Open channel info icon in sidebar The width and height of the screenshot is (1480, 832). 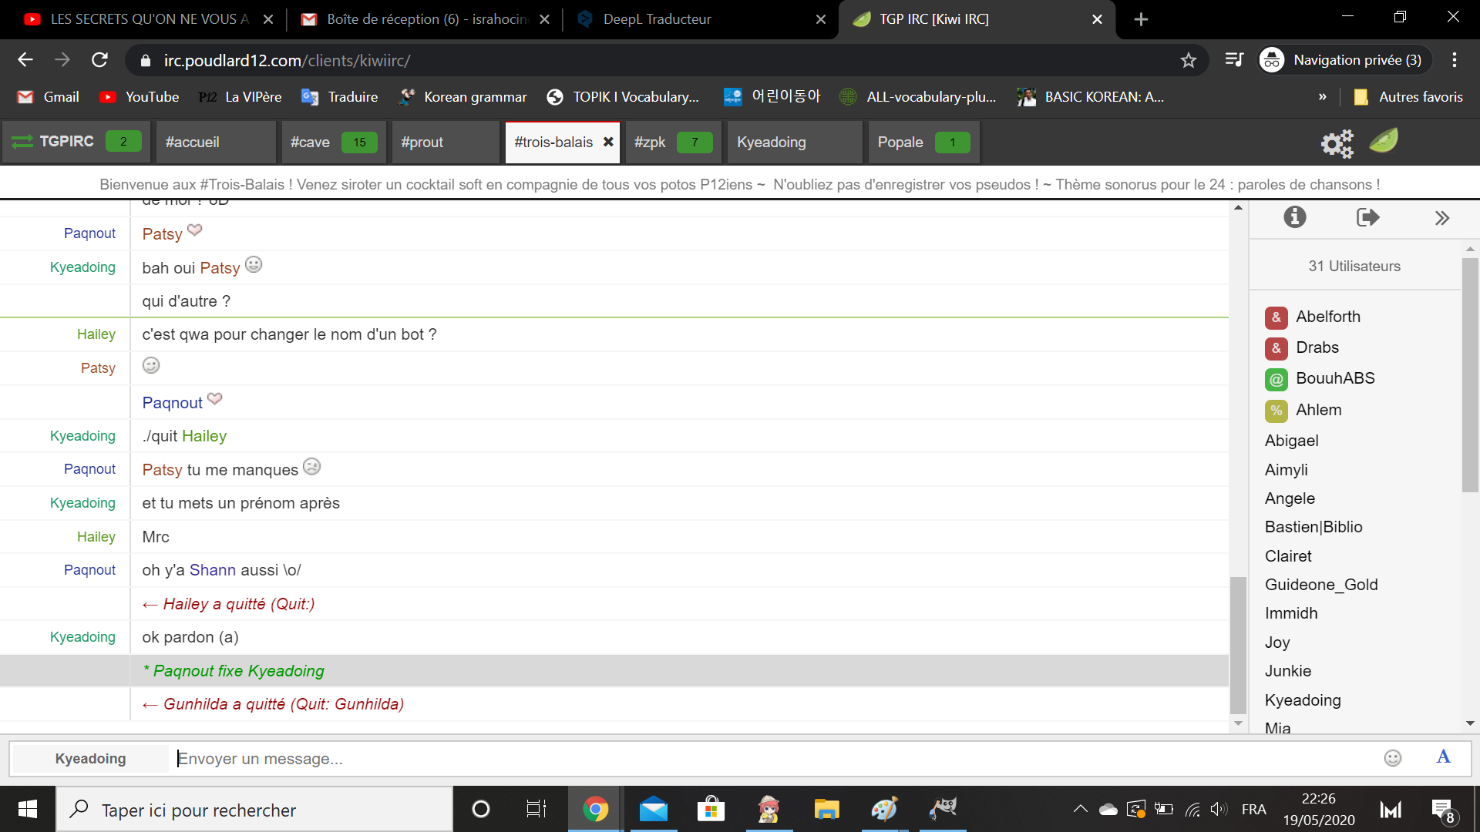[1295, 217]
